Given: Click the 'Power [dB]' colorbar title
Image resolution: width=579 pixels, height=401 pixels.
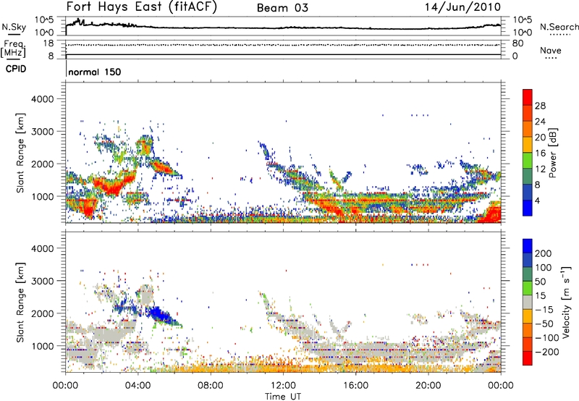Looking at the screenshot, I should pyautogui.click(x=553, y=153).
